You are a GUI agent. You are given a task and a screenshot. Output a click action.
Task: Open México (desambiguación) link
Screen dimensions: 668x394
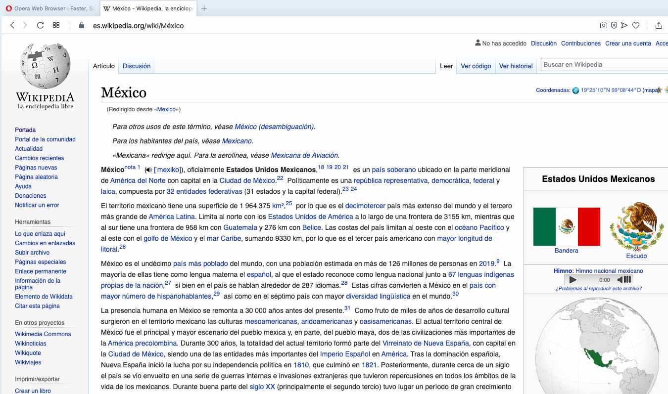[274, 127]
